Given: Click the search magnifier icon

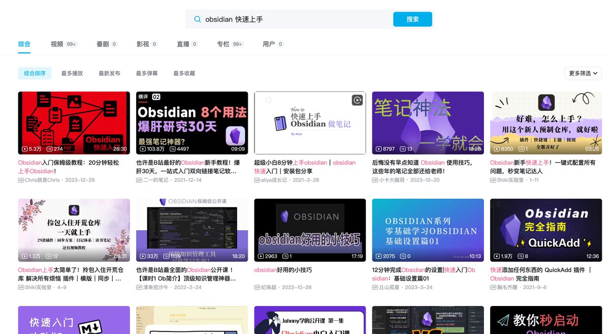Looking at the screenshot, I should pyautogui.click(x=197, y=19).
